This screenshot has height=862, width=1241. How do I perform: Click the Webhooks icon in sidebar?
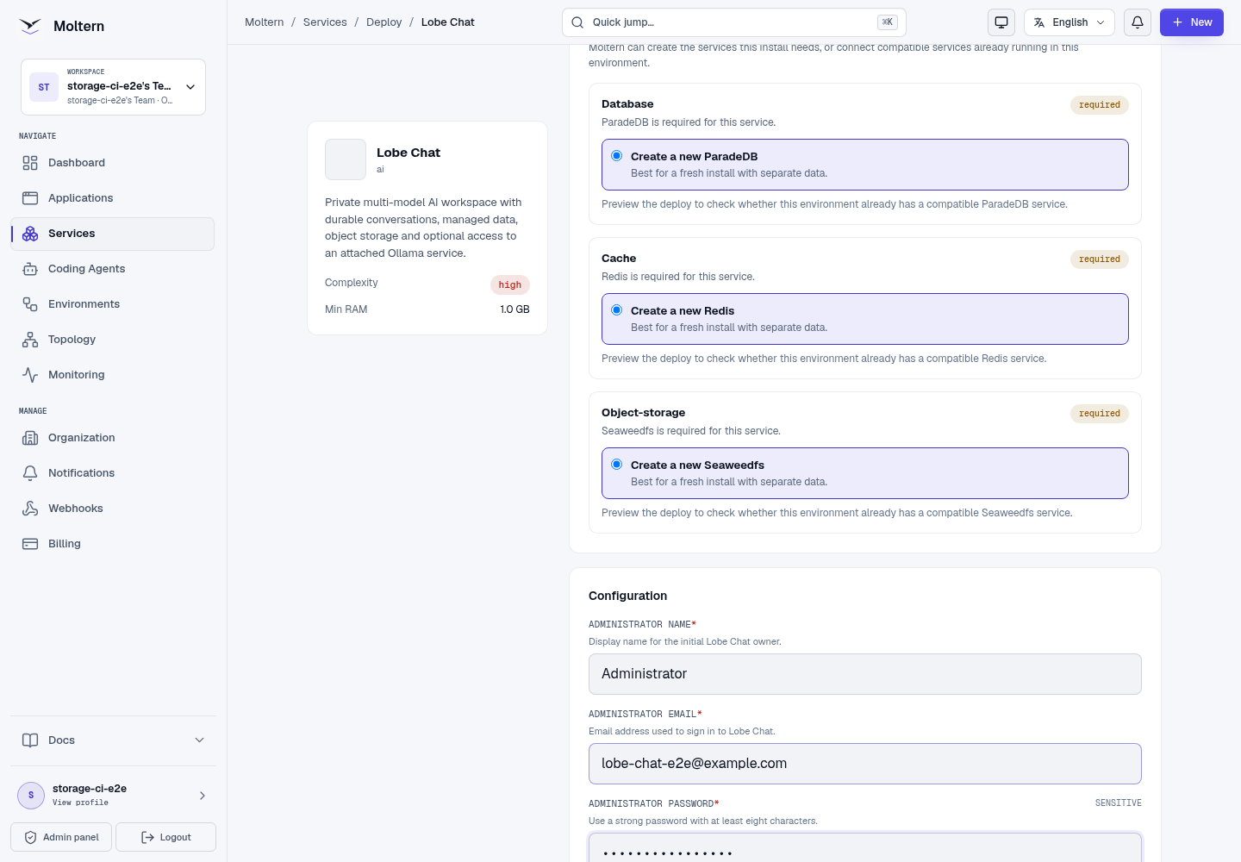pyautogui.click(x=30, y=509)
